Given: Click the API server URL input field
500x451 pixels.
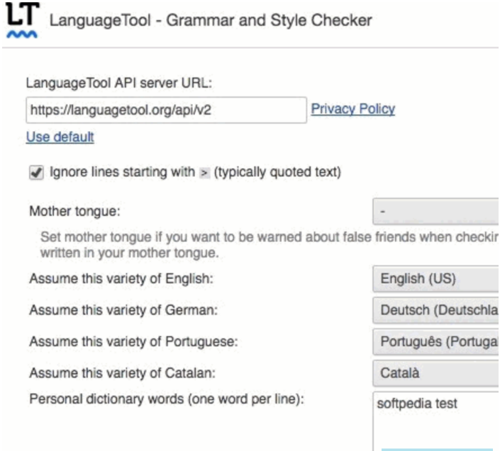Looking at the screenshot, I should [166, 110].
